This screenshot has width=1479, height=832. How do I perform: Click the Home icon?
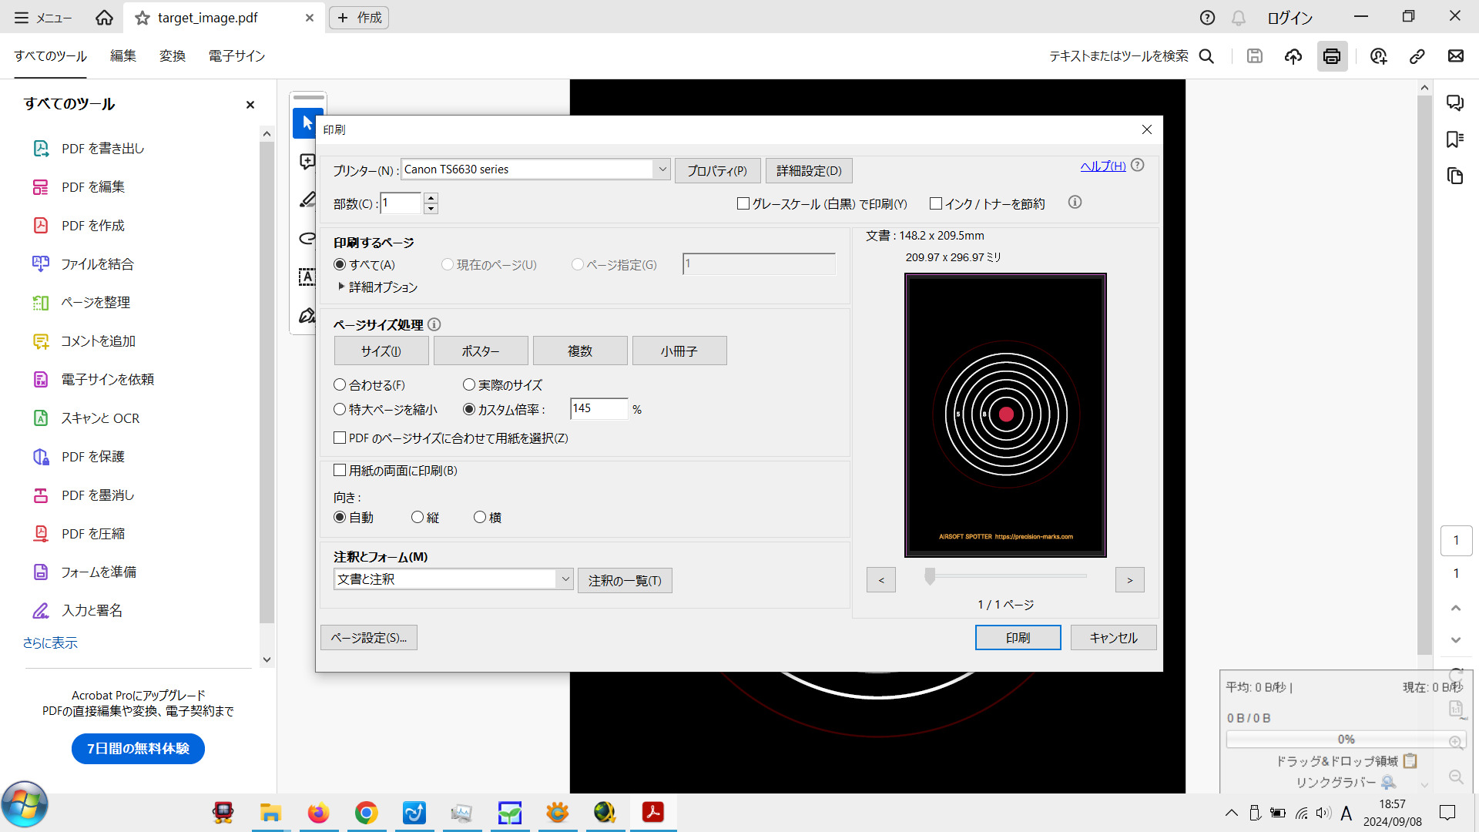104,17
